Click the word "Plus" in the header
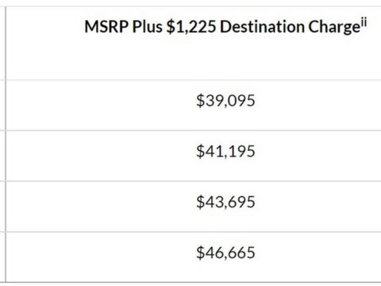381x286 pixels. pyautogui.click(x=148, y=27)
